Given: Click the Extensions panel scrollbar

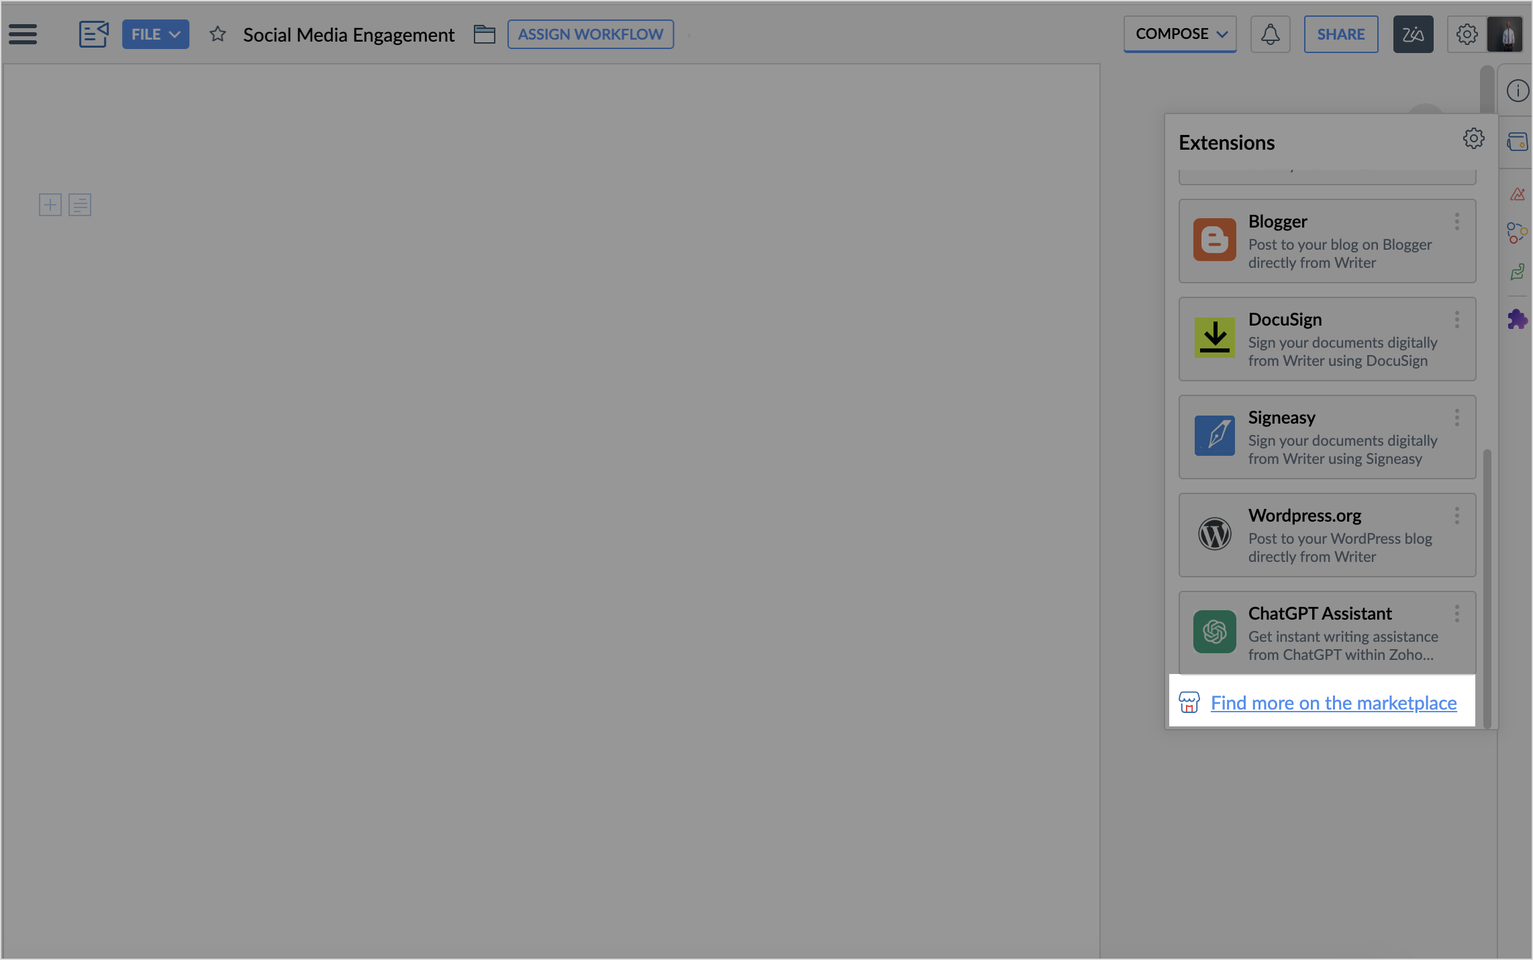Looking at the screenshot, I should coord(1487,587).
